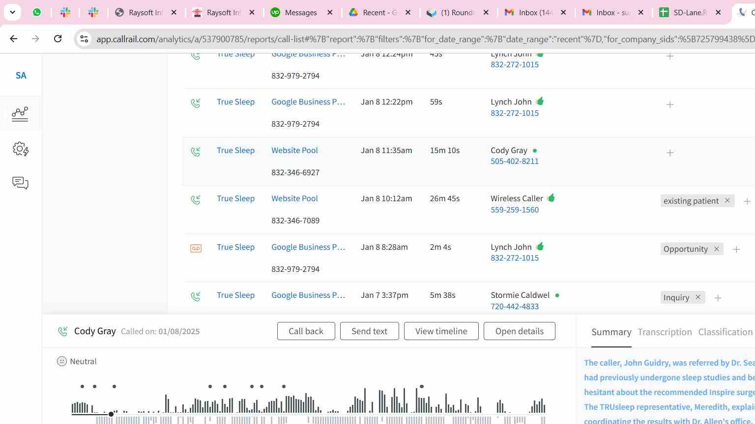Click the Neutral sentiment face icon

(62, 362)
